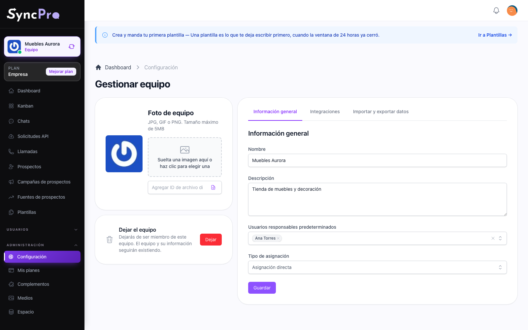The width and height of the screenshot is (528, 330).
Task: Click the home icon in the breadcrumb
Action: click(98, 67)
